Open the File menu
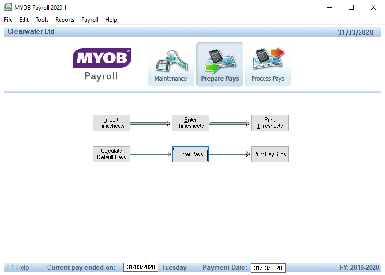 [8, 20]
